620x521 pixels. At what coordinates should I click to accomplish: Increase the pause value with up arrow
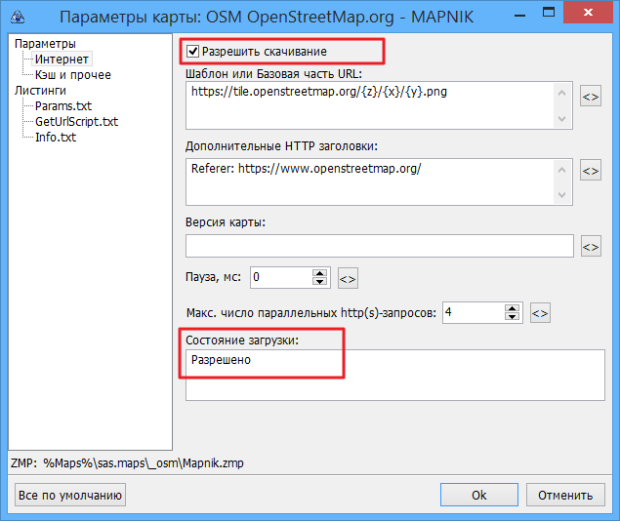318,272
